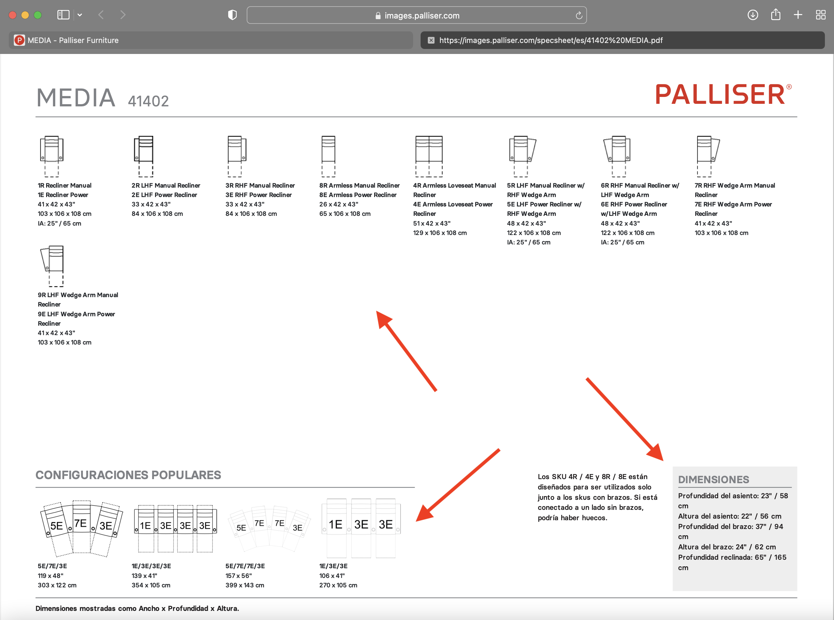Image resolution: width=834 pixels, height=620 pixels.
Task: Click the text '3E RHF Power Recliner'
Action: [258, 195]
